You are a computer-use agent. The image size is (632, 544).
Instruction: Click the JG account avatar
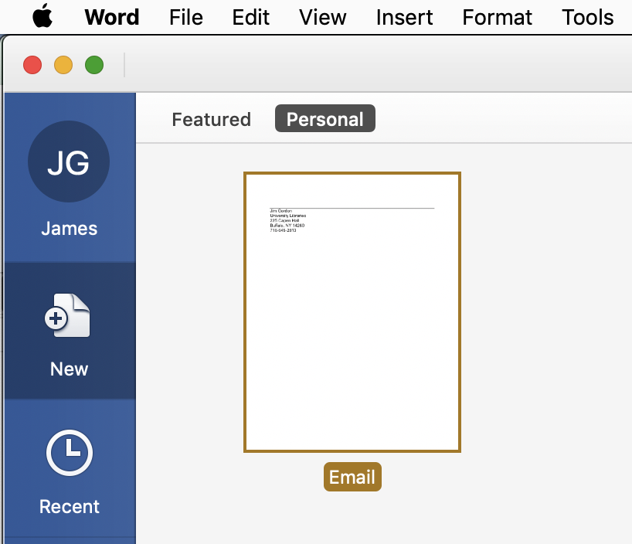69,161
